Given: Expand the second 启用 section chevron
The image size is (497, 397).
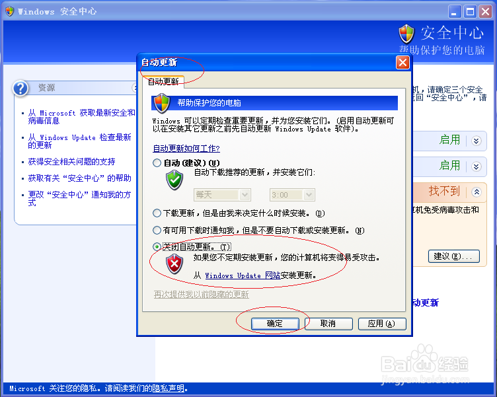Looking at the screenshot, I should pos(476,166).
